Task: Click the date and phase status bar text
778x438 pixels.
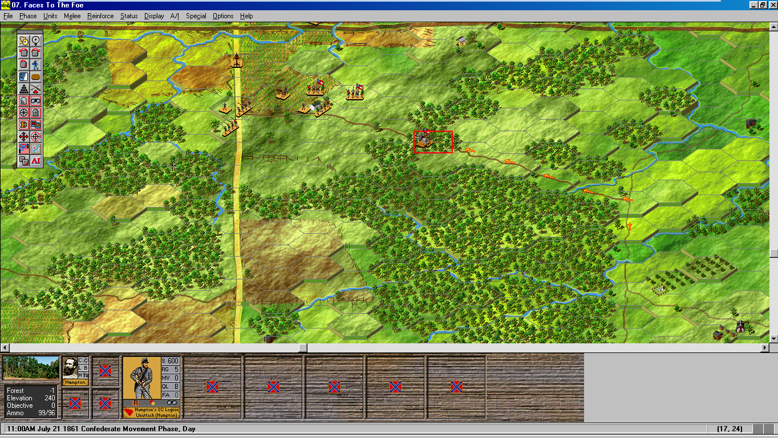Action: [x=101, y=429]
